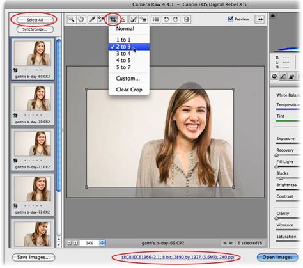The image size is (303, 268).
Task: Open Custom crop ratio dialog
Action: (129, 79)
